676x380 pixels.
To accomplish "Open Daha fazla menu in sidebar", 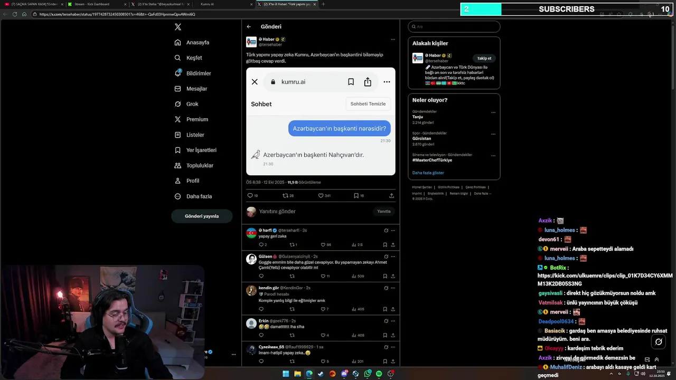I will tap(193, 196).
